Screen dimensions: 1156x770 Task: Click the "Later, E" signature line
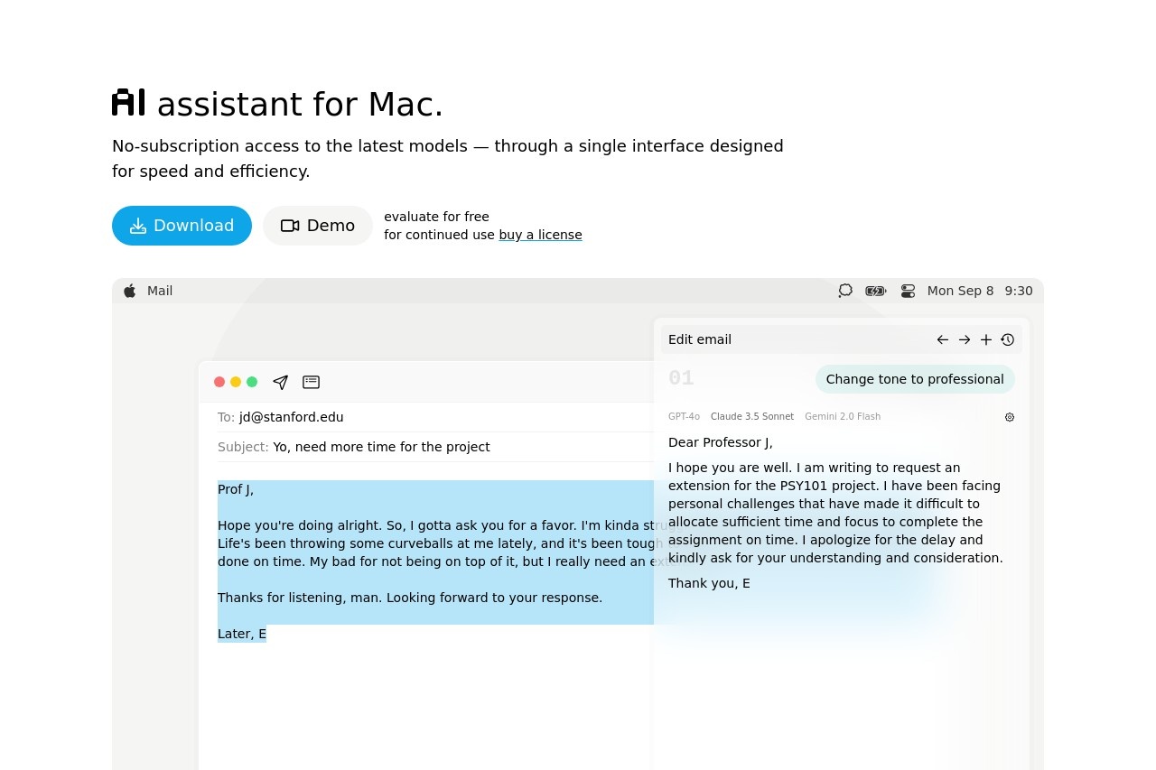coord(242,634)
